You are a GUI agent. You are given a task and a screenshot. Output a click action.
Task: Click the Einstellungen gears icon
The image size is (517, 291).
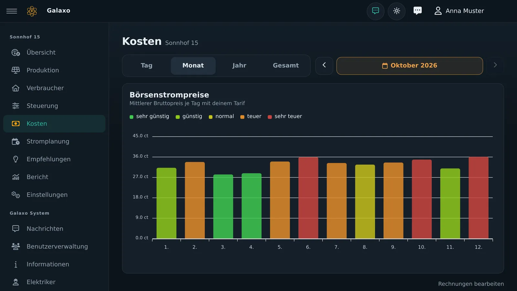tap(16, 195)
